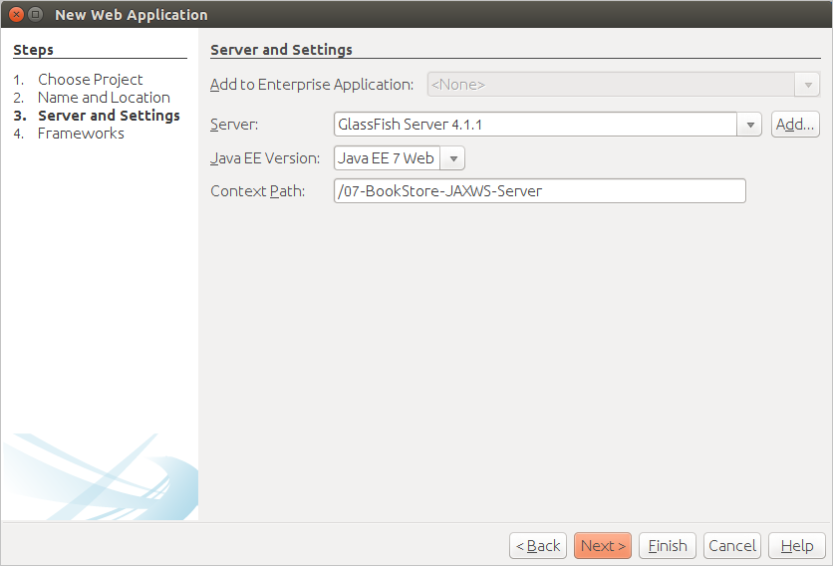
Task: Open Help for this wizard
Action: (797, 546)
